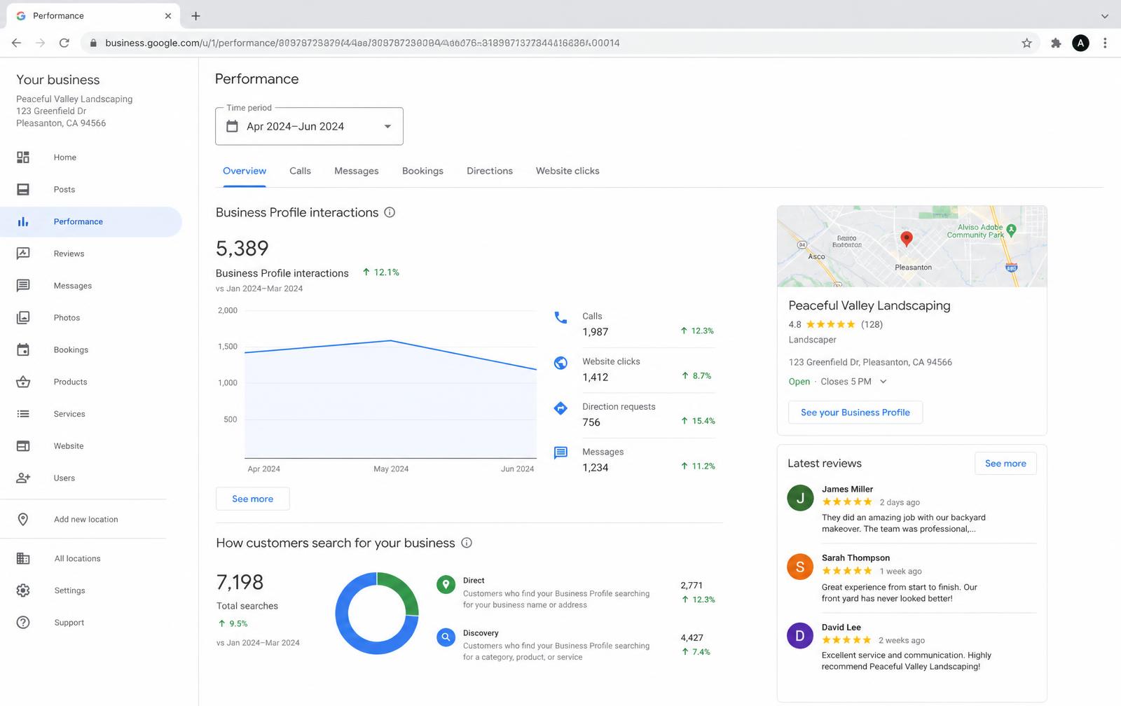
Task: Open the Settings gear icon
Action: point(23,590)
